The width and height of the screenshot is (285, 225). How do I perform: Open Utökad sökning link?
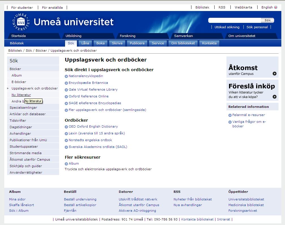tap(227, 27)
